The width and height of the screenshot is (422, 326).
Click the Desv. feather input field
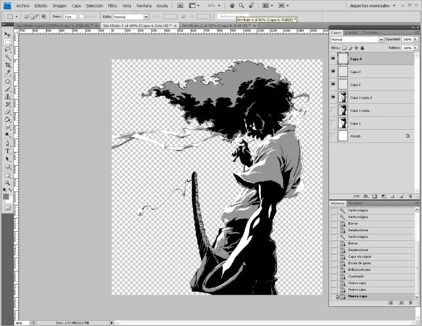click(70, 17)
